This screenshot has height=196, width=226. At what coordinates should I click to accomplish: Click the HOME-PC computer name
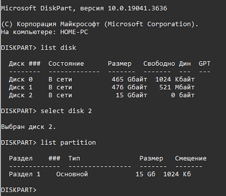pyautogui.click(x=74, y=32)
